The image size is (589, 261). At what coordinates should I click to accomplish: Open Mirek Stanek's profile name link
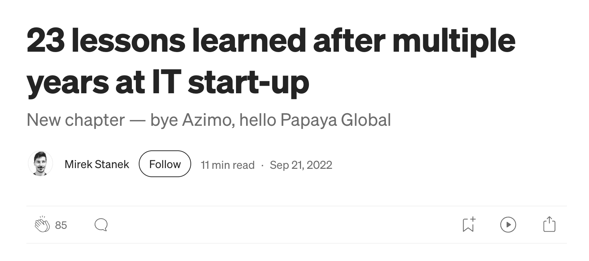[x=96, y=164]
